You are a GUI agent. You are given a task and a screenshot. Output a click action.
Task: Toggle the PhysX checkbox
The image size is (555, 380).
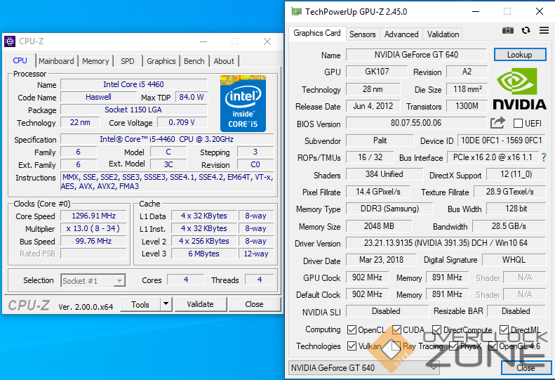[x=453, y=346]
